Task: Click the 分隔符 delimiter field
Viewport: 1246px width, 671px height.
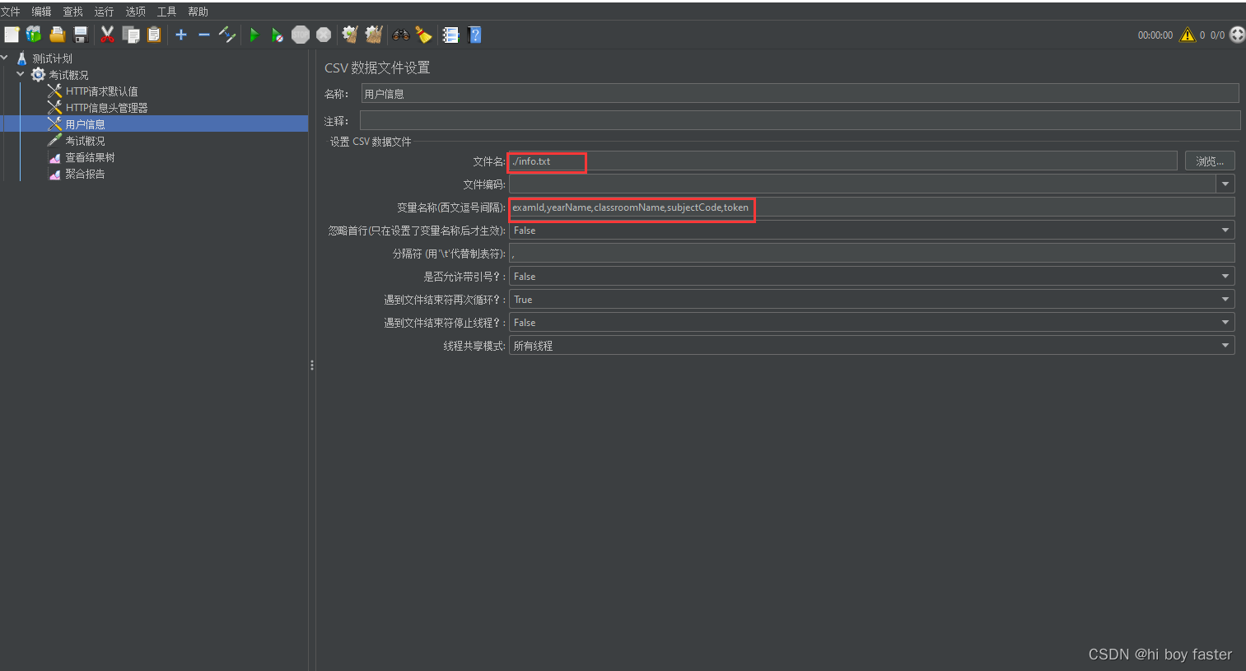Action: point(872,254)
